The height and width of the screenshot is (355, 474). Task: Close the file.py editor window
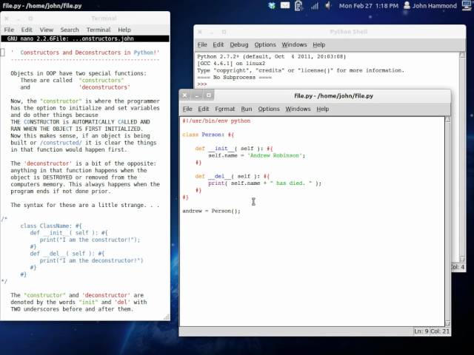point(184,95)
